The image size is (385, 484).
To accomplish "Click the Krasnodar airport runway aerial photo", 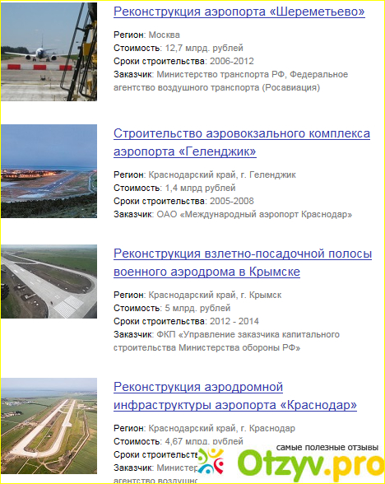I will (49, 426).
